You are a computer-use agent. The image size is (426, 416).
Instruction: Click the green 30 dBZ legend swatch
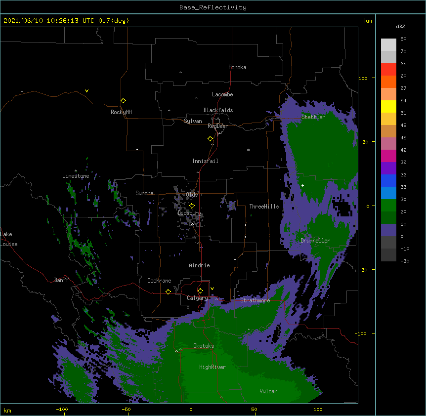point(388,206)
